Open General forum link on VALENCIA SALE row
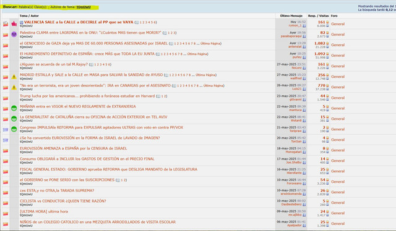Viewport: 396px width, 231px height. click(338, 24)
